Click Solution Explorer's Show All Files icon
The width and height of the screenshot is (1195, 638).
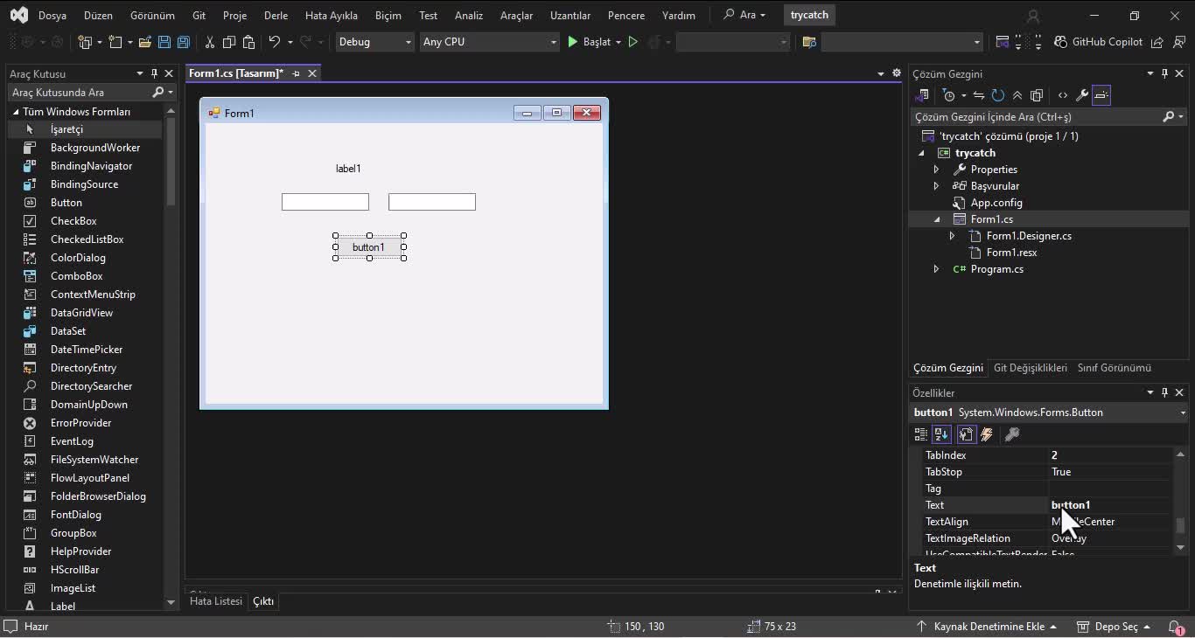coord(1037,95)
